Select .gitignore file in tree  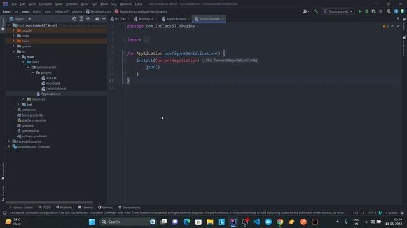pos(29,110)
